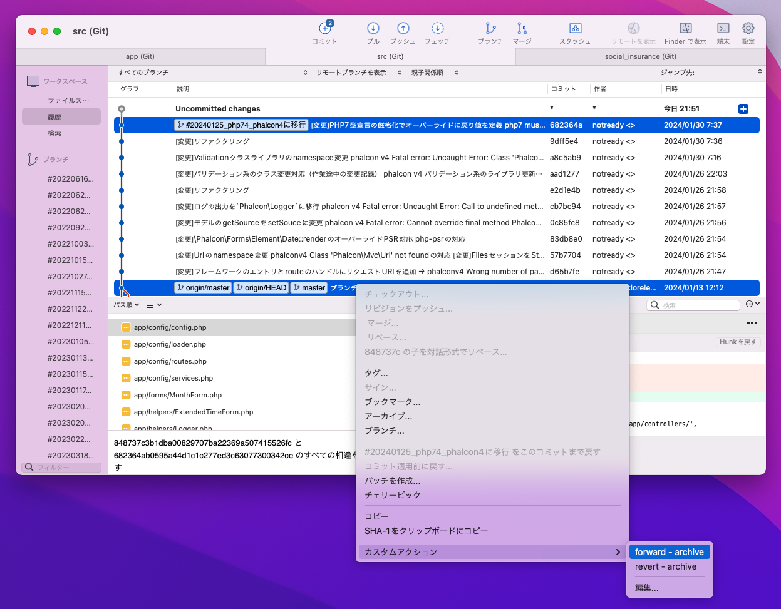Switch to the social_insurance (Git) tab
This screenshot has height=609, width=781.
(x=641, y=56)
